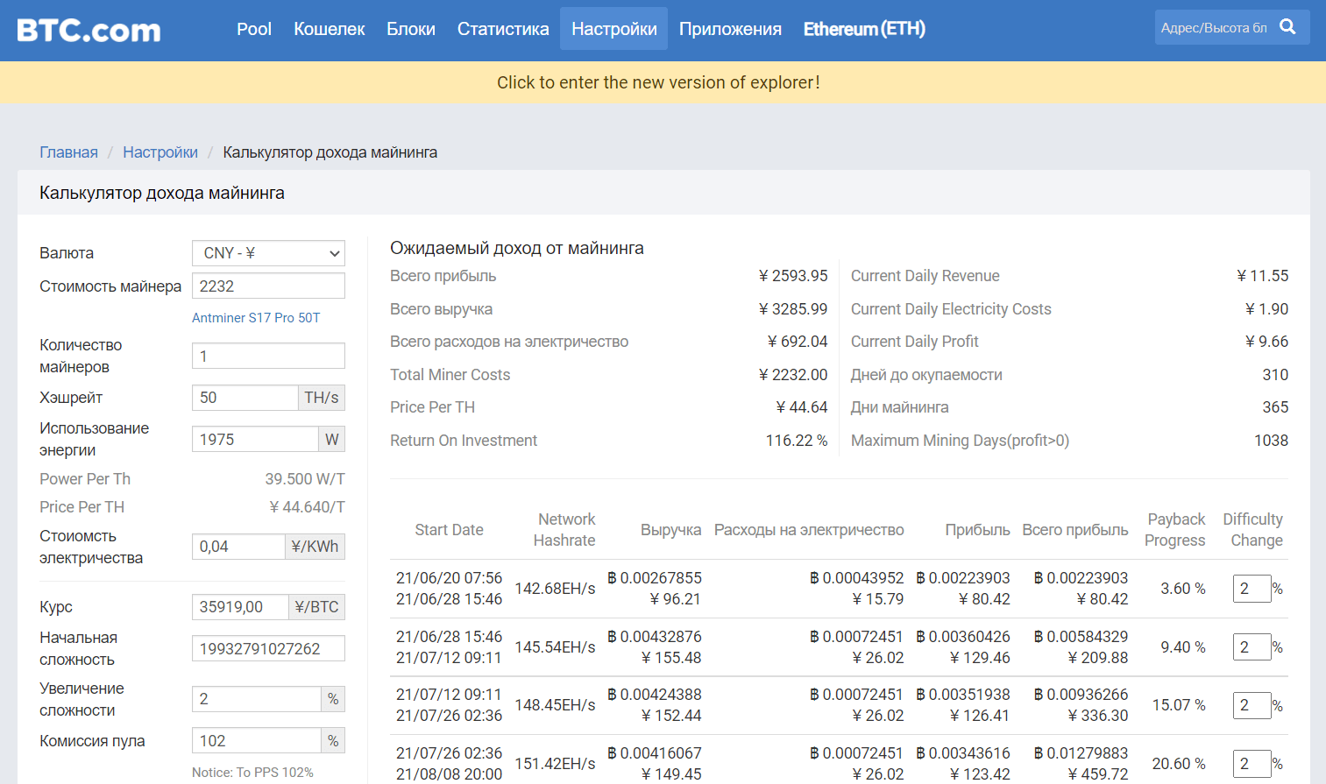Click the Start Date column header

(x=449, y=530)
